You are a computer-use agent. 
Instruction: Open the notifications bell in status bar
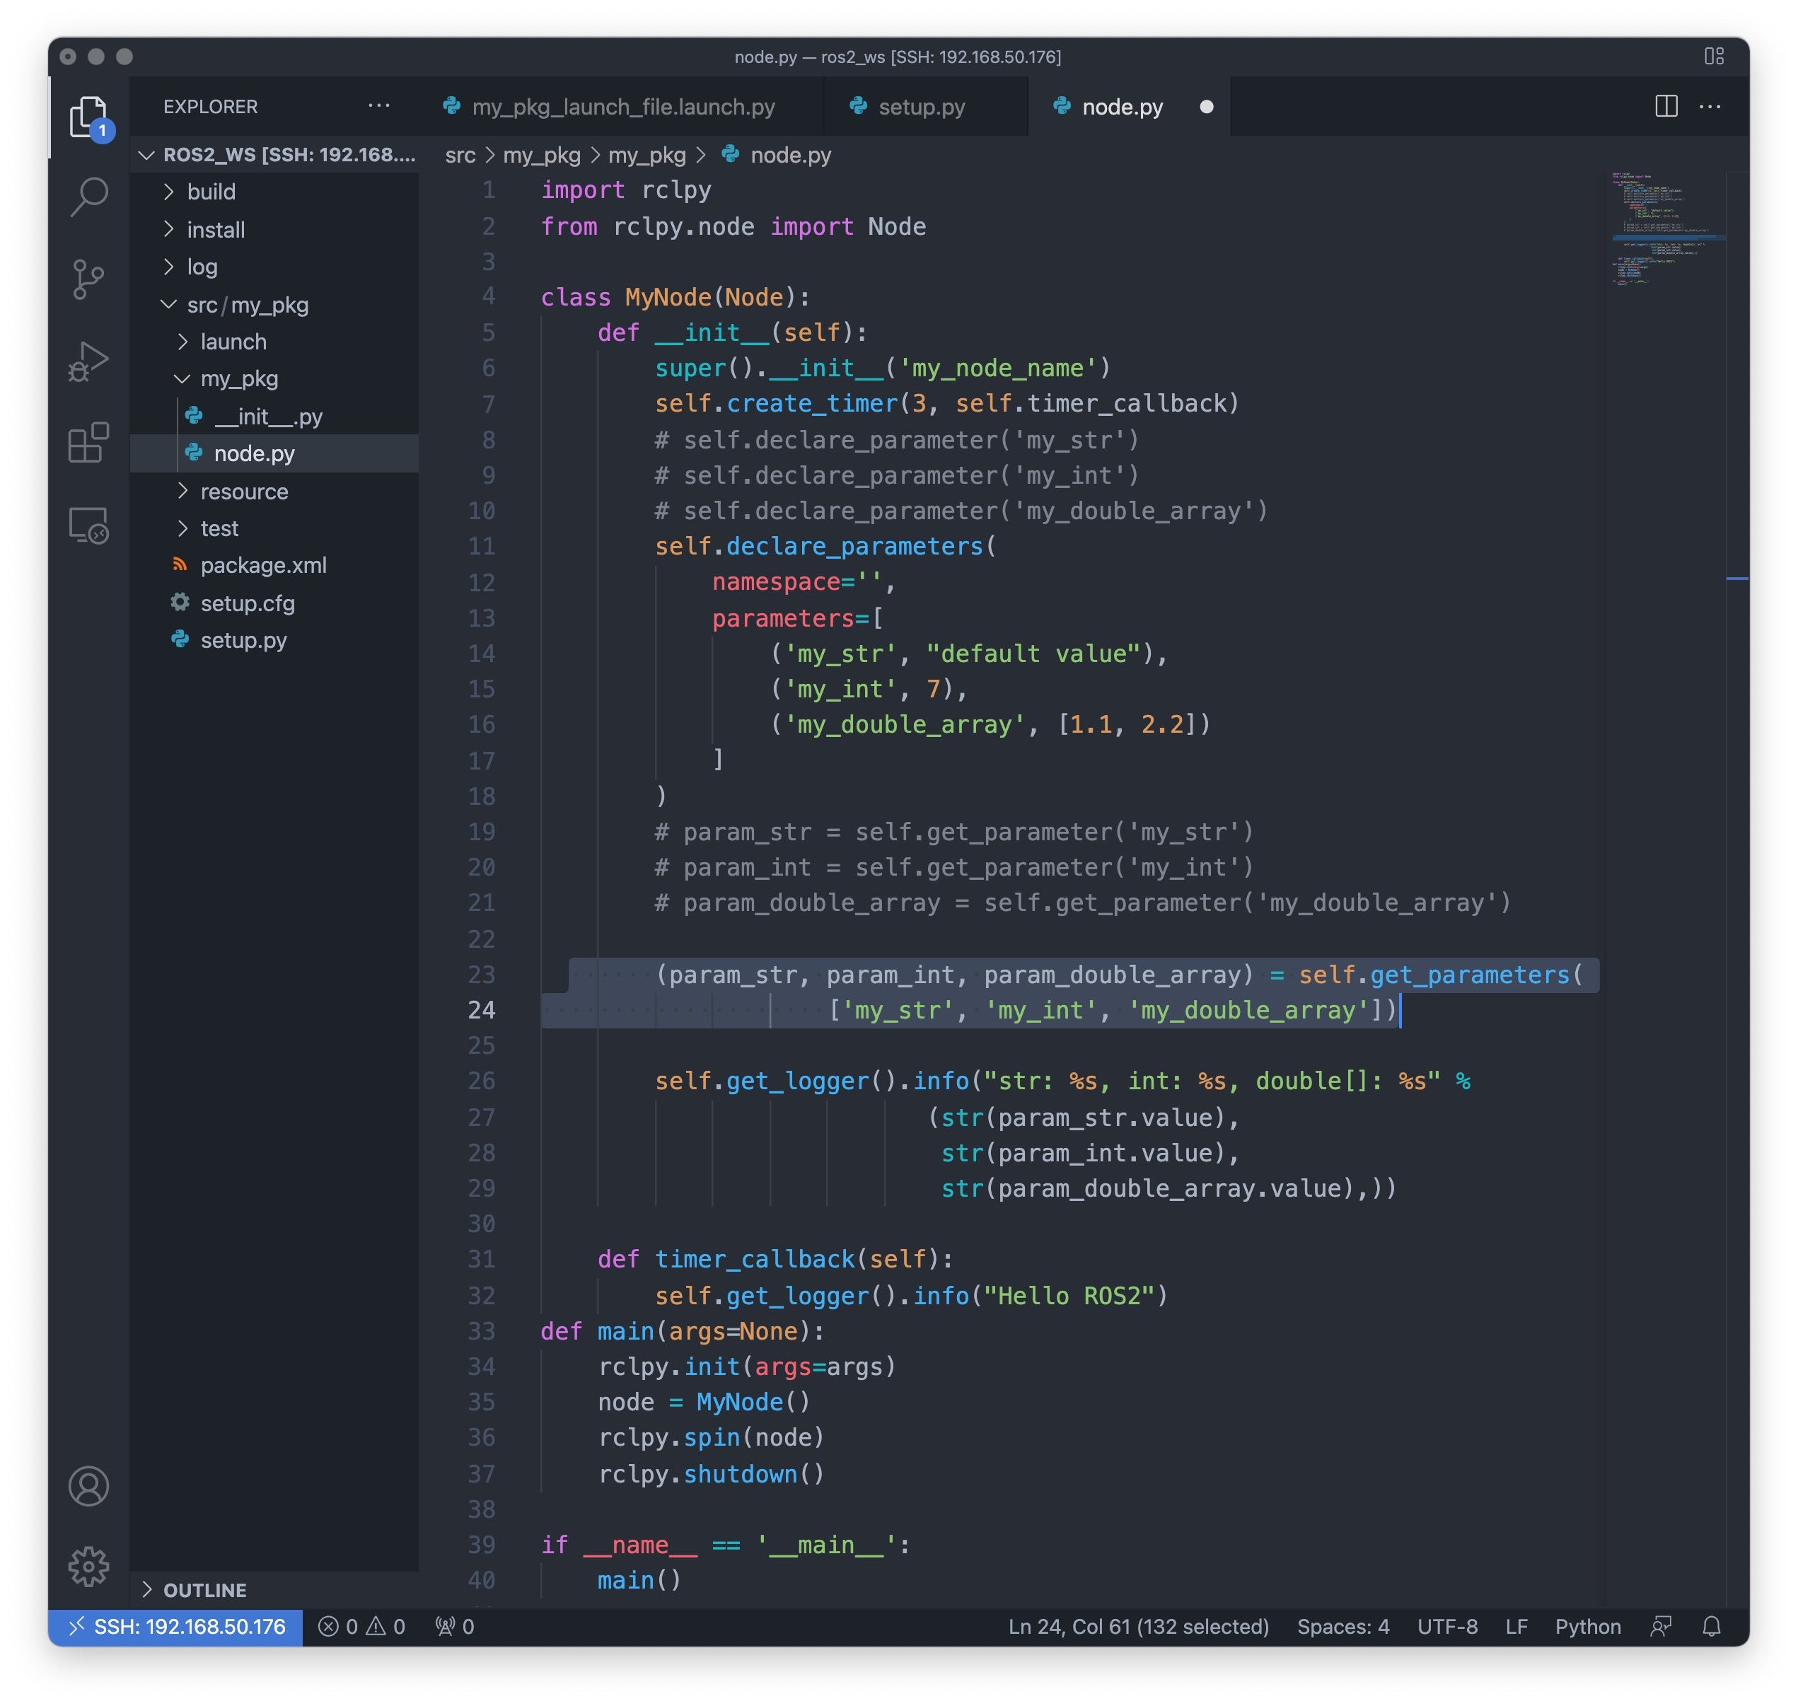pos(1711,1626)
